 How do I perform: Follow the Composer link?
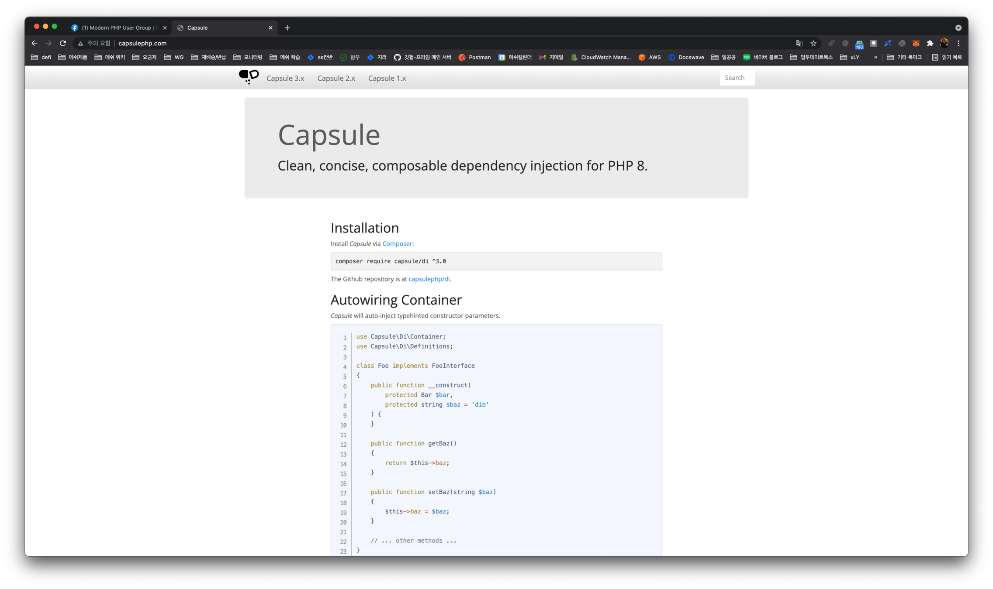[x=397, y=243]
